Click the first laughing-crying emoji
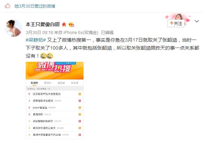The width and height of the screenshot is (203, 142). 43,56
